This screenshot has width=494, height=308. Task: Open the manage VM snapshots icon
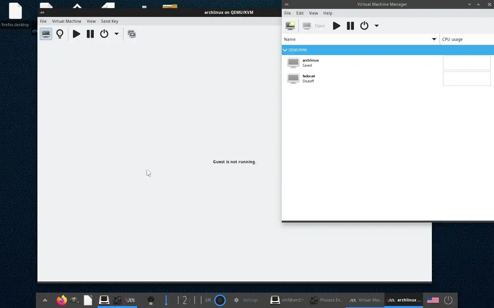(x=132, y=34)
